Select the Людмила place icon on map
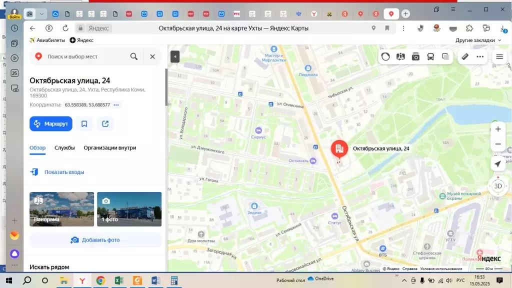The width and height of the screenshot is (512, 288). click(x=308, y=68)
